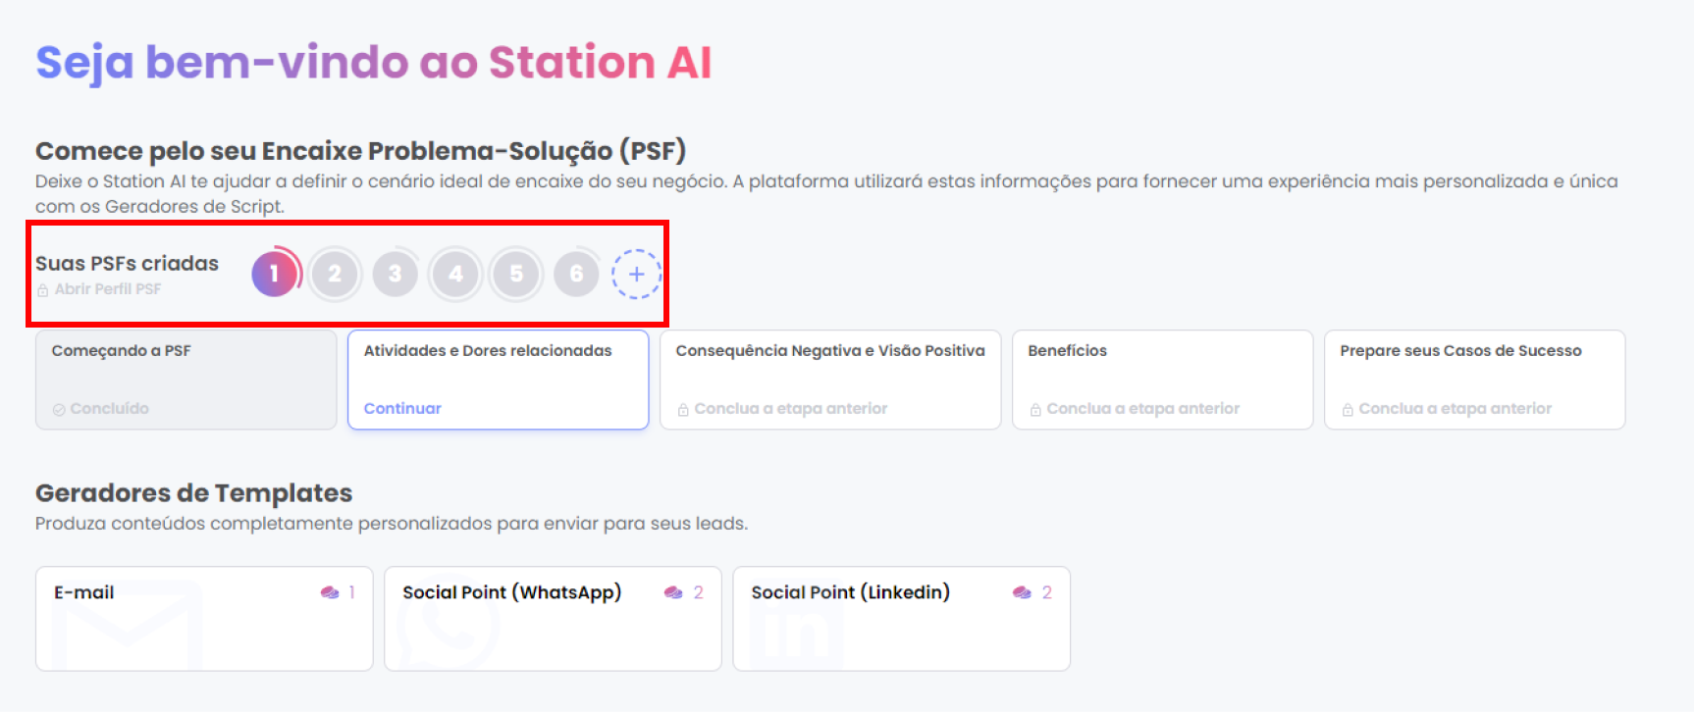Select PSF number 3 circle

[x=396, y=274]
